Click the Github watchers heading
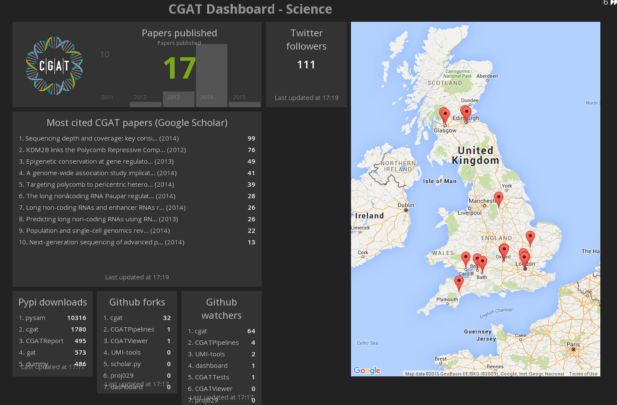Screen dimensions: 617x405 click(x=222, y=309)
